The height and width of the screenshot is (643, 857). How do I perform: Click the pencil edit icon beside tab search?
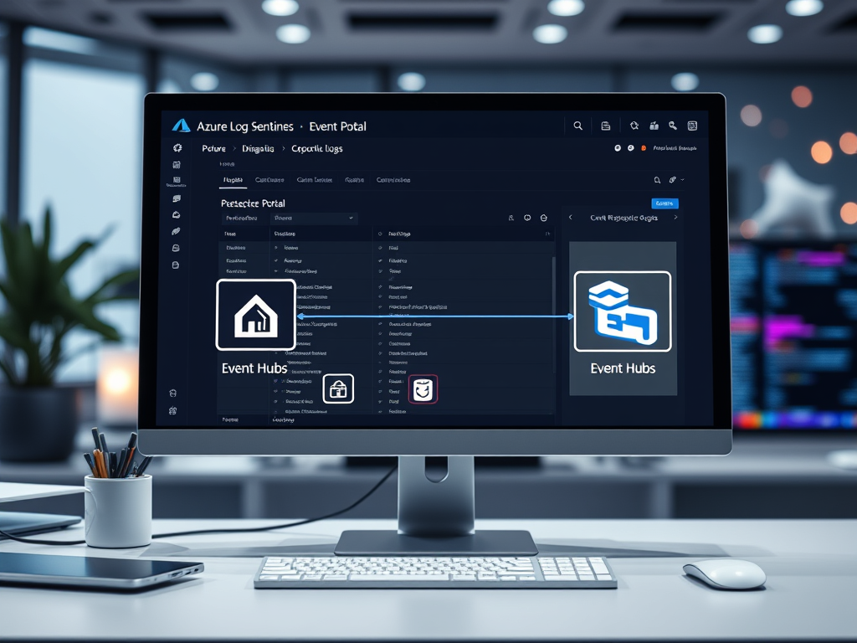point(673,179)
